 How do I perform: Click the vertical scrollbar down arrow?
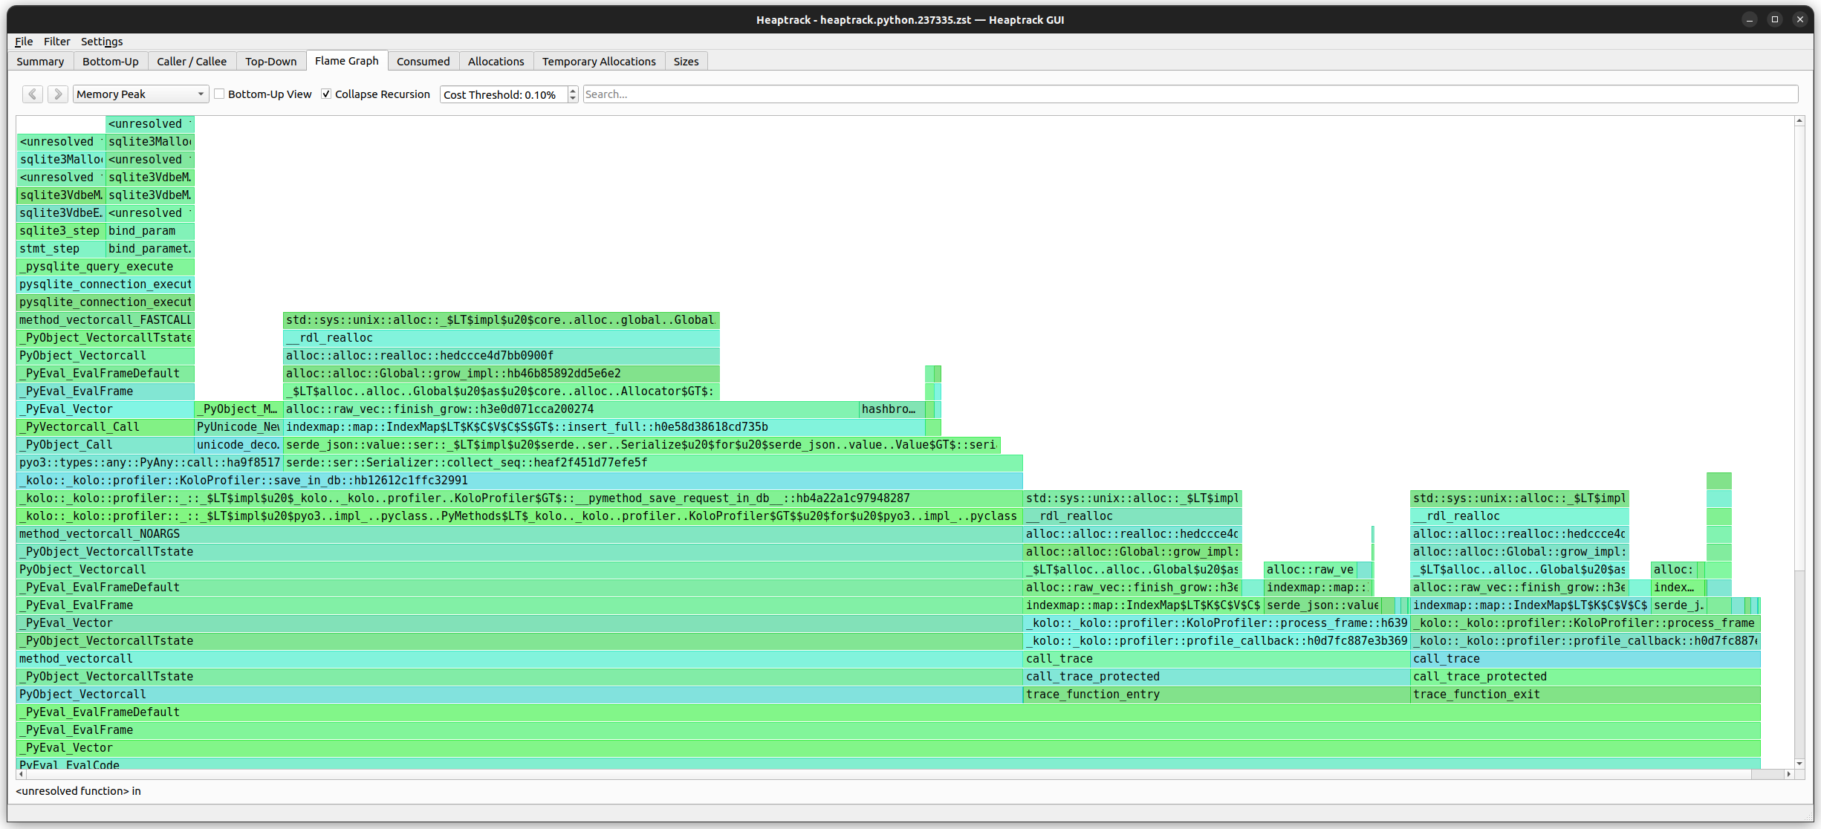coord(1799,764)
